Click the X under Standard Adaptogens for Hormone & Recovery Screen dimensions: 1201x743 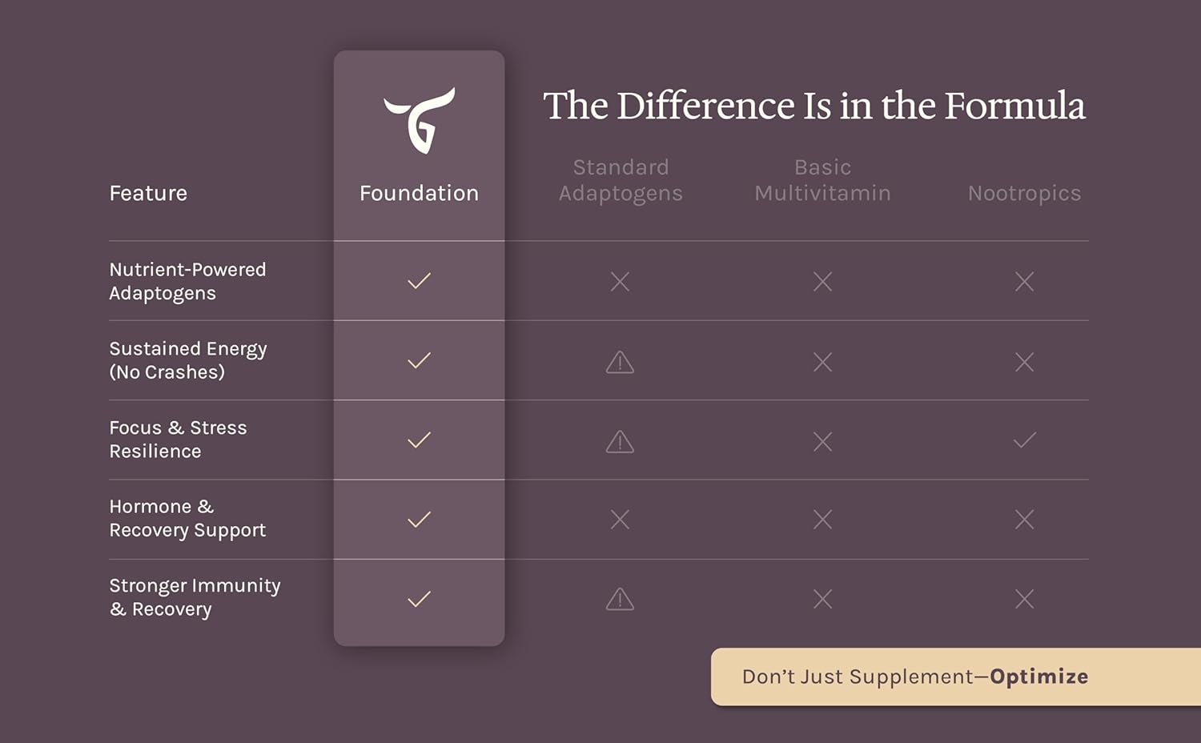click(x=620, y=520)
